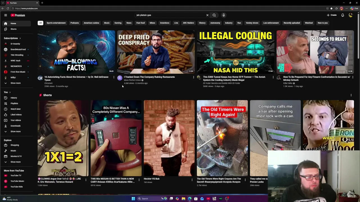The width and height of the screenshot is (360, 202).
Task: Open Microsoft Store from the taskbar
Action: 196,199
